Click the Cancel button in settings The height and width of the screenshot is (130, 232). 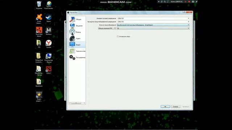coord(175,107)
